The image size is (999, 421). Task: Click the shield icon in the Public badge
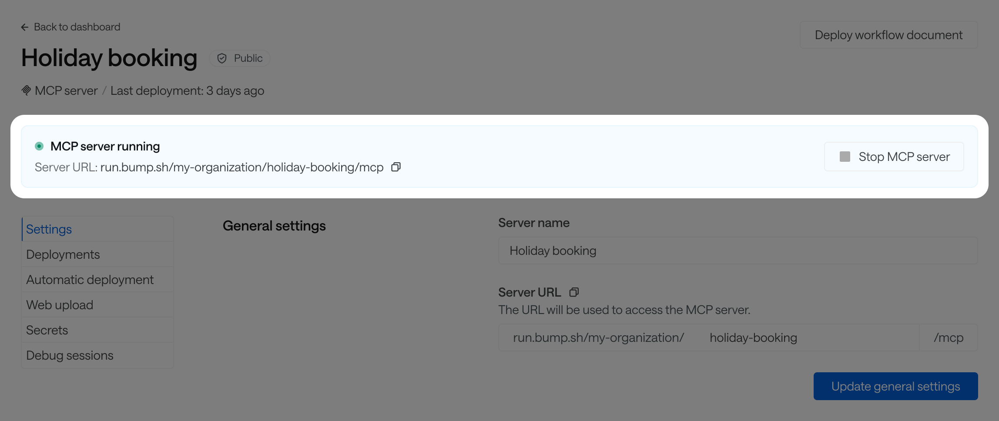(222, 58)
